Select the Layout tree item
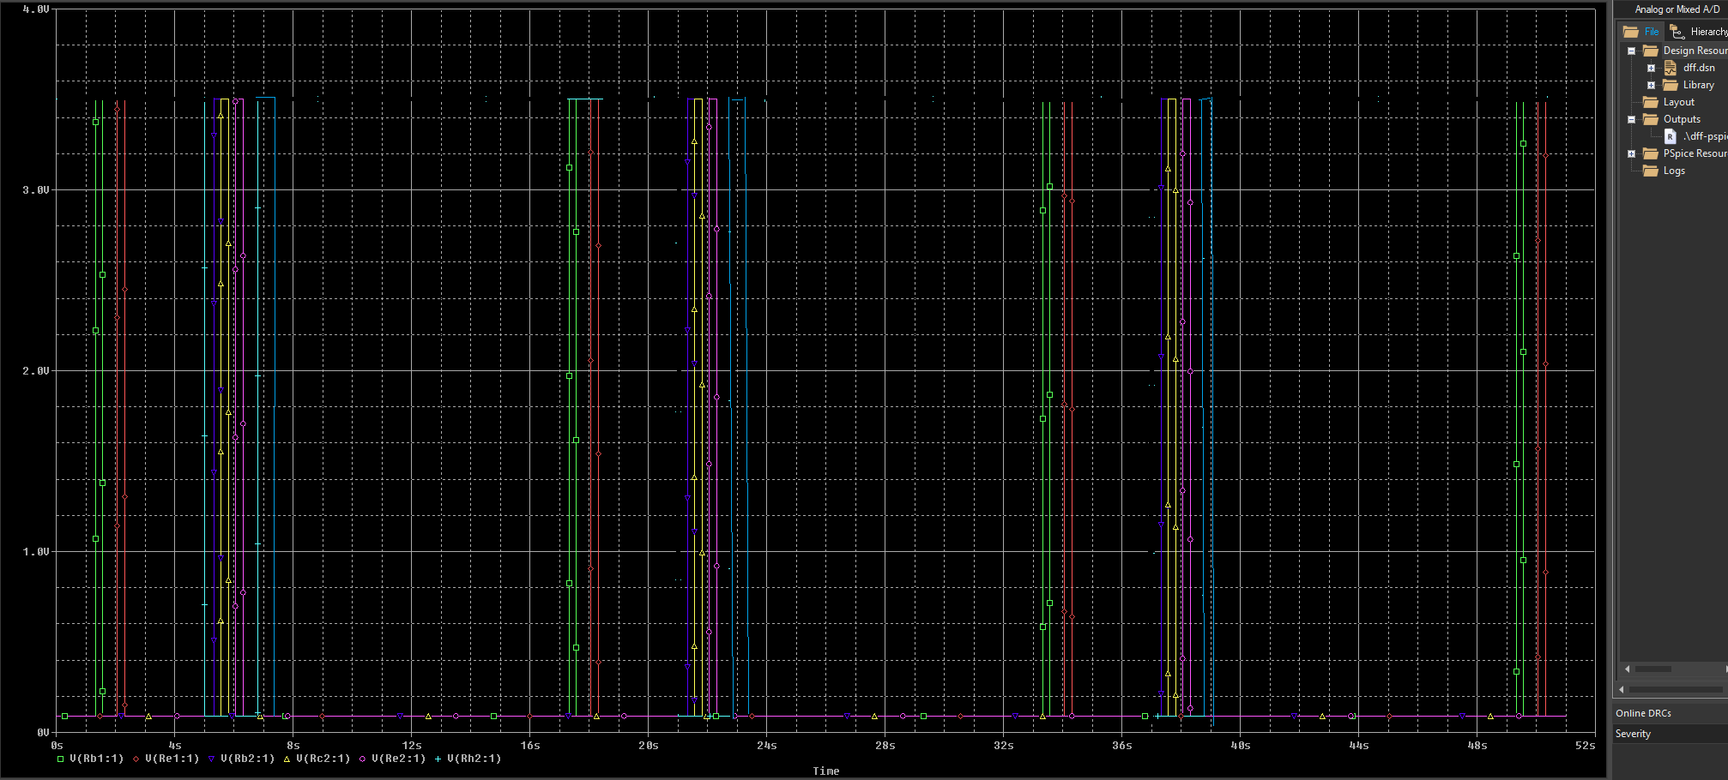Image resolution: width=1728 pixels, height=780 pixels. 1678,102
